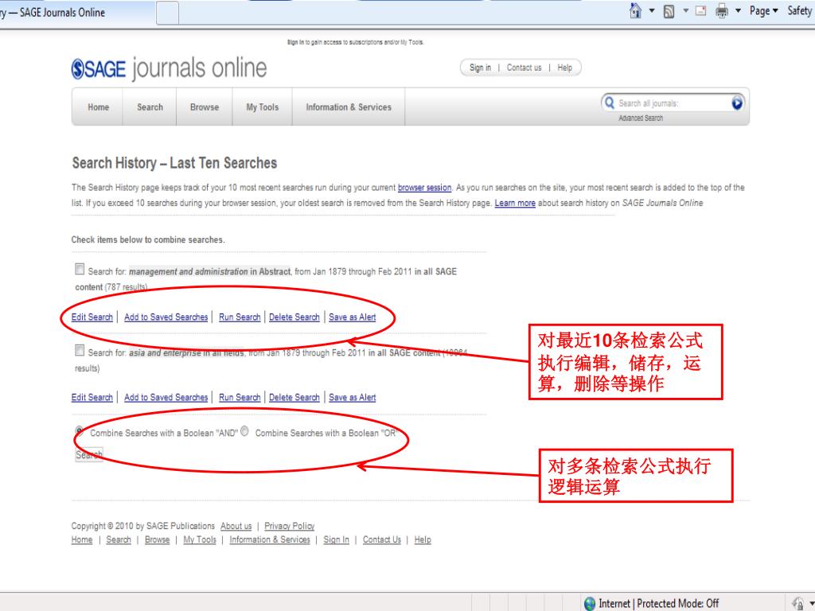
Task: Expand the RSS feeds dropdown arrow
Action: [x=685, y=10]
